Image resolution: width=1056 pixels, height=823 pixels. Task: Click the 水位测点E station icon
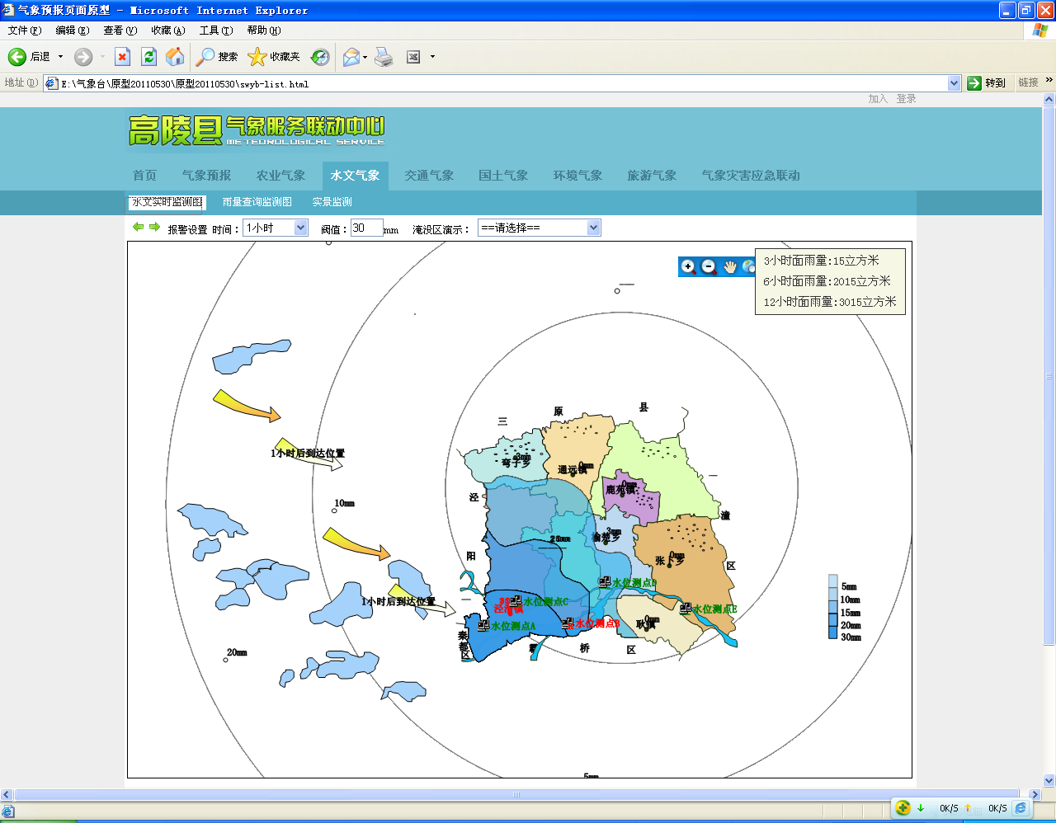pyautogui.click(x=685, y=609)
